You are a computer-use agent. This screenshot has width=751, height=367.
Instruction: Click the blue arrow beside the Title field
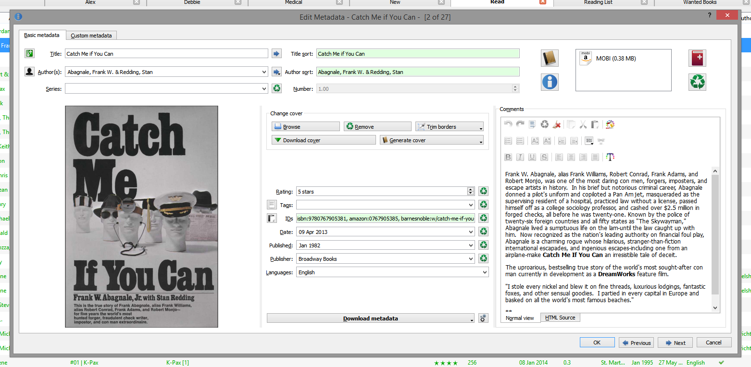[276, 53]
